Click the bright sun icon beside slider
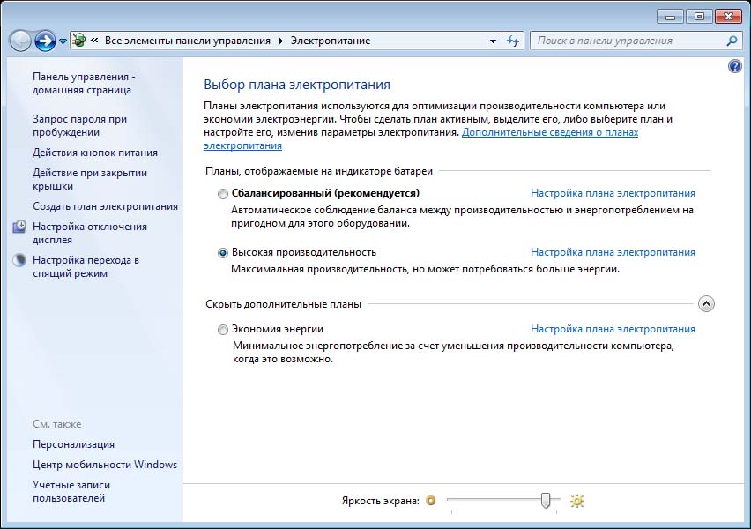 [577, 501]
